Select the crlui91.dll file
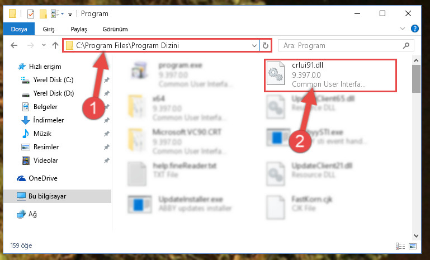Image resolution: width=430 pixels, height=260 pixels. click(x=330, y=74)
